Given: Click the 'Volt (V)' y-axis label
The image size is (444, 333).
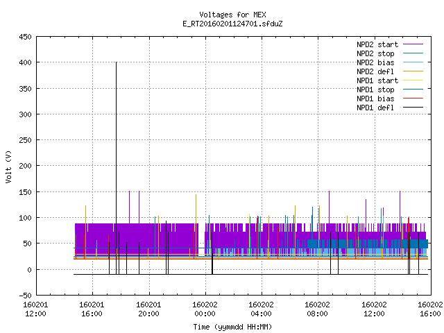Looking at the screenshot, I should pos(8,166).
